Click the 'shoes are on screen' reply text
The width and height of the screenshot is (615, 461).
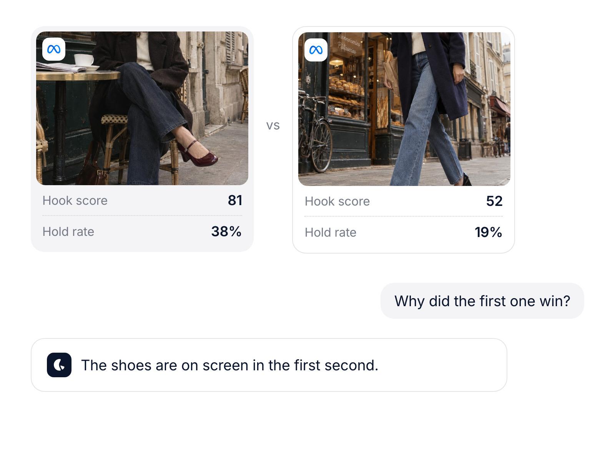(229, 365)
